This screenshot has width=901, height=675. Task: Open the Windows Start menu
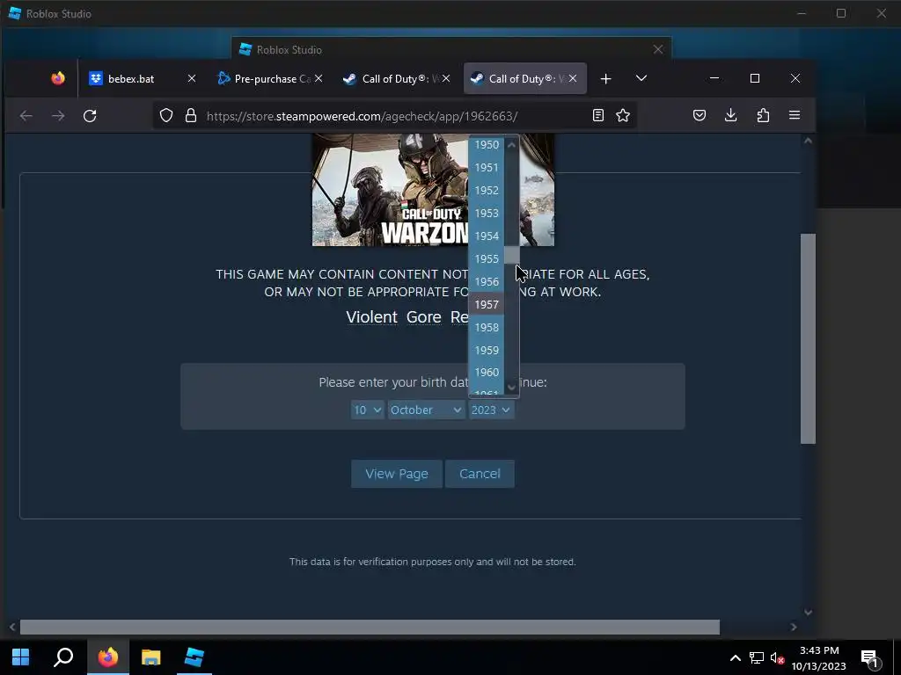[x=21, y=657]
